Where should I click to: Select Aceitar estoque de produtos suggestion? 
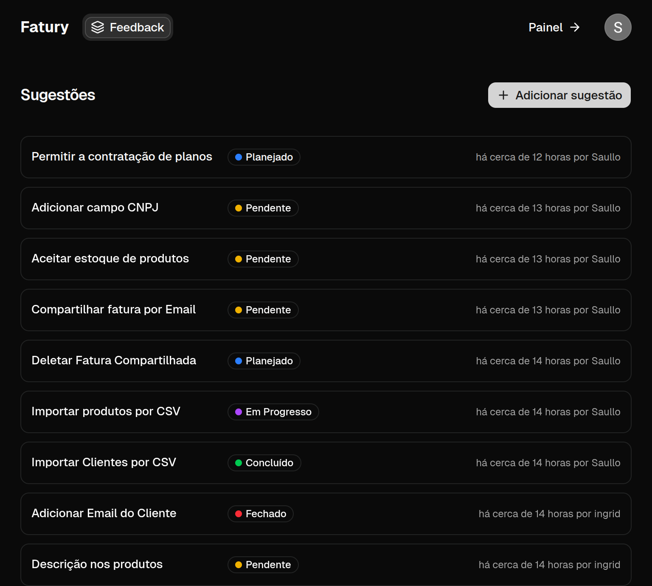[110, 259]
